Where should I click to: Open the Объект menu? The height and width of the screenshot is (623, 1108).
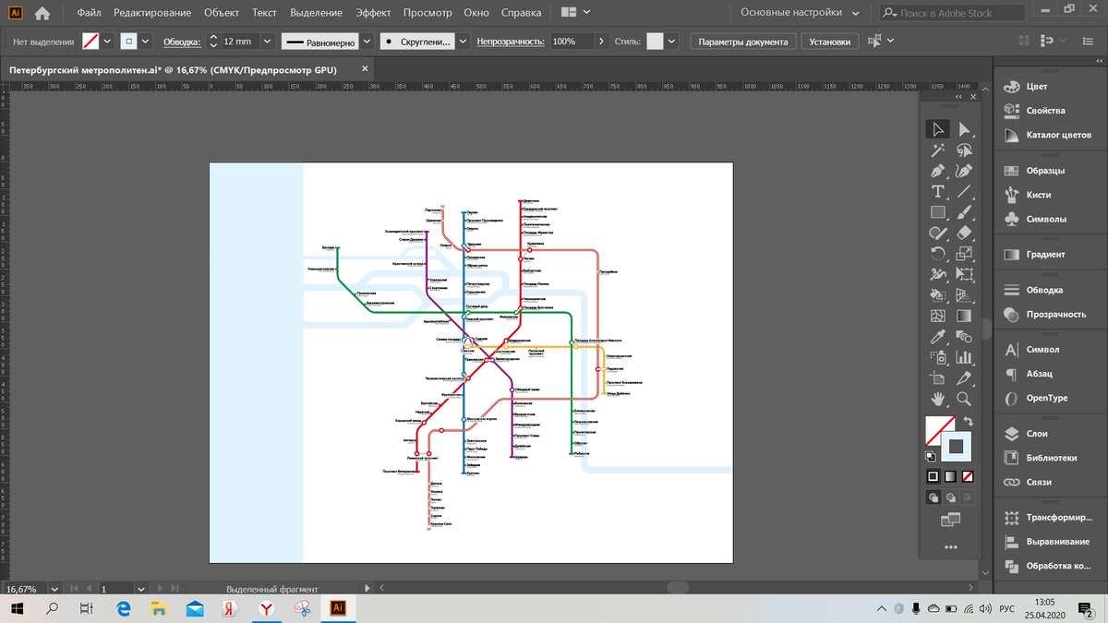pos(222,13)
